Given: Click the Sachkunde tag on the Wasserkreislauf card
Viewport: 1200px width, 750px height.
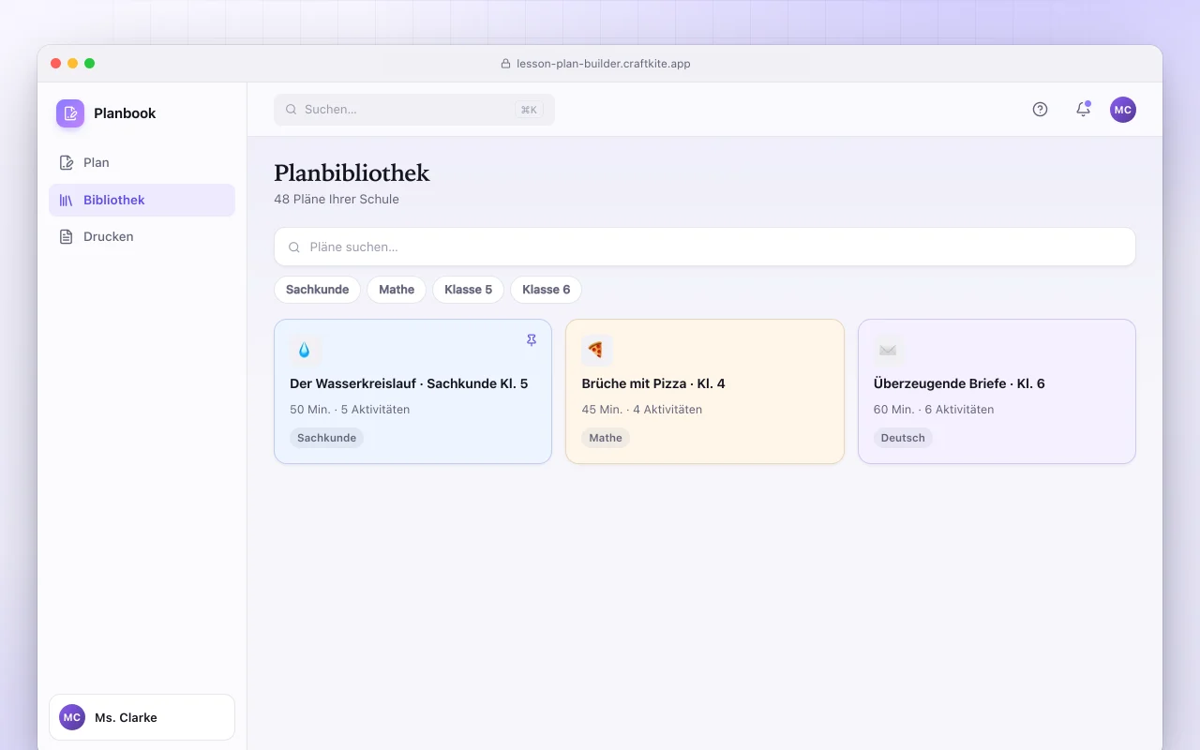Looking at the screenshot, I should 326,438.
